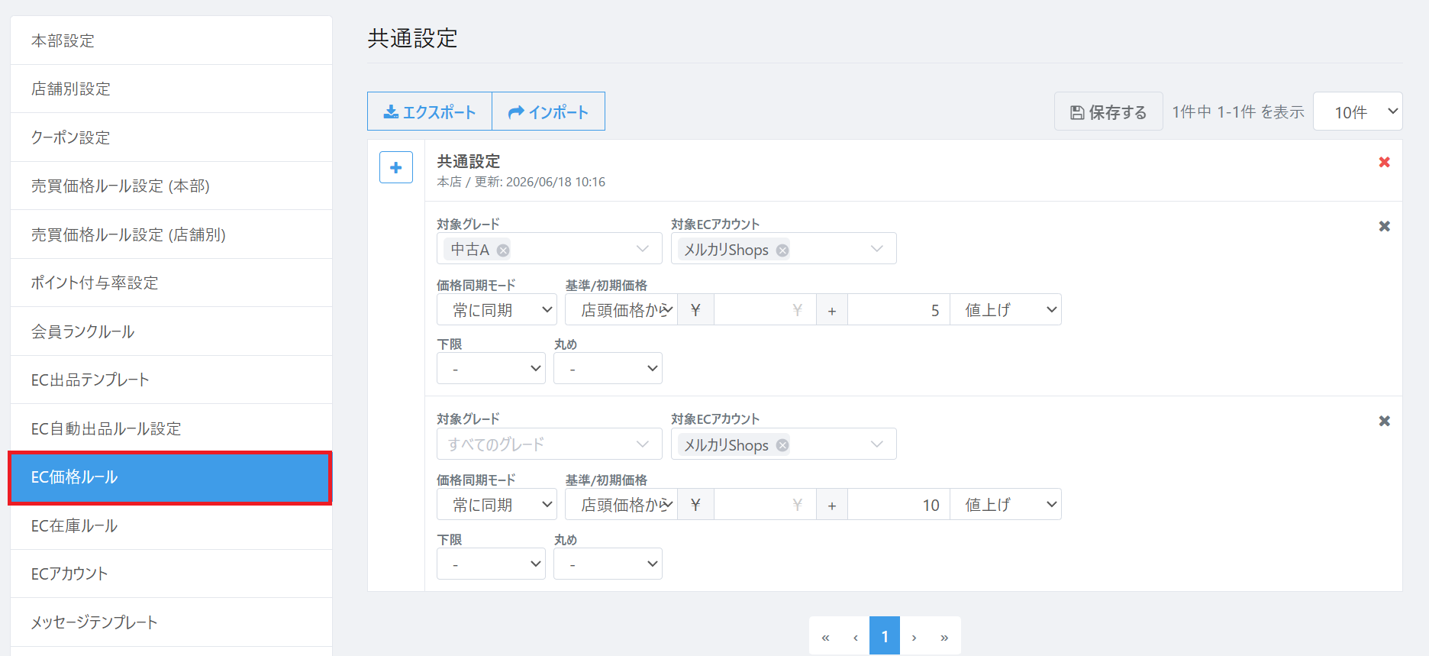Remove the すべてのグレード rule row with its X
1429x656 pixels.
[x=1384, y=421]
